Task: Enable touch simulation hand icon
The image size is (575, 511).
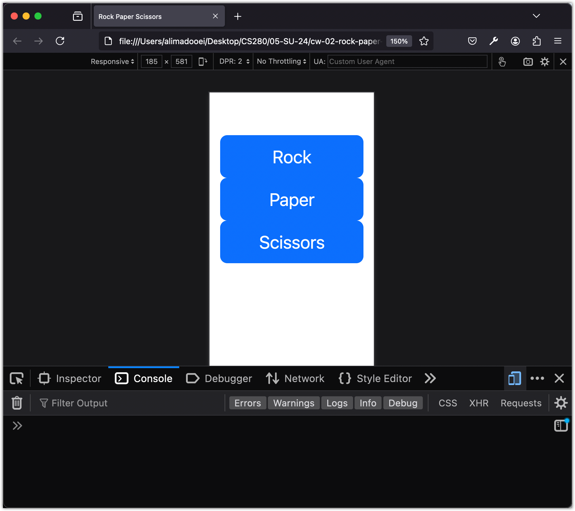Action: click(502, 62)
